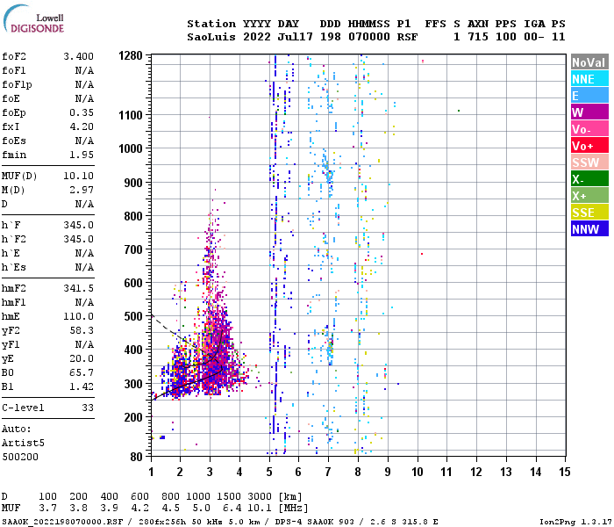Select the X+ legend swatch
This screenshot has height=527, width=614.
[589, 196]
